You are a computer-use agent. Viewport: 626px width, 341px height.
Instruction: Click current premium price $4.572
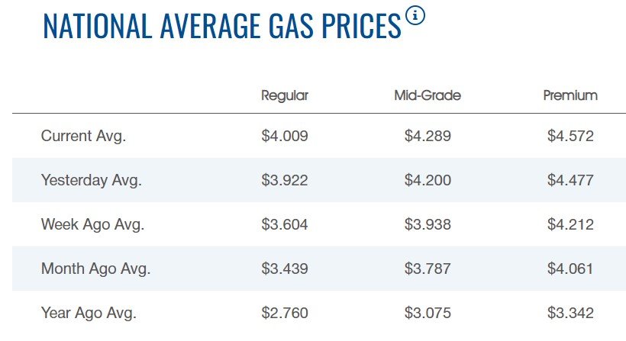570,137
